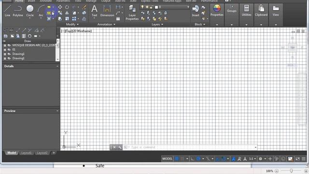309x174 pixels.
Task: Expand the Block panel dropdown
Action: coord(200,25)
